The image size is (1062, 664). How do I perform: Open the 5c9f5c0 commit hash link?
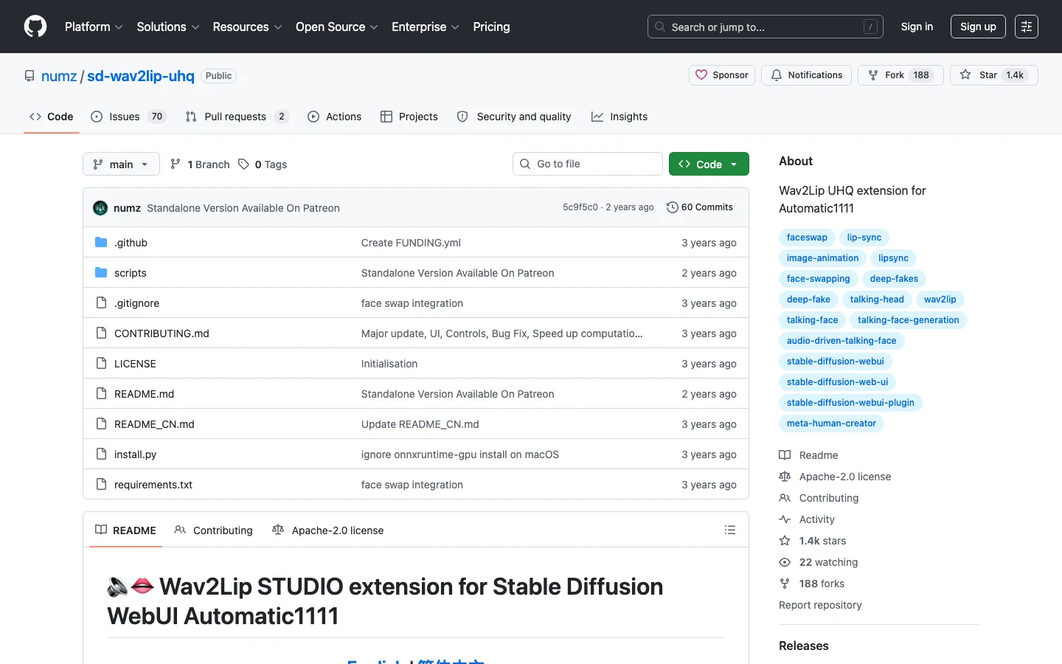point(580,207)
